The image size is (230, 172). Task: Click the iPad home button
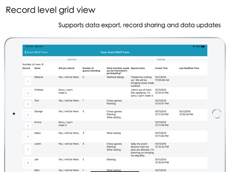(x=217, y=114)
